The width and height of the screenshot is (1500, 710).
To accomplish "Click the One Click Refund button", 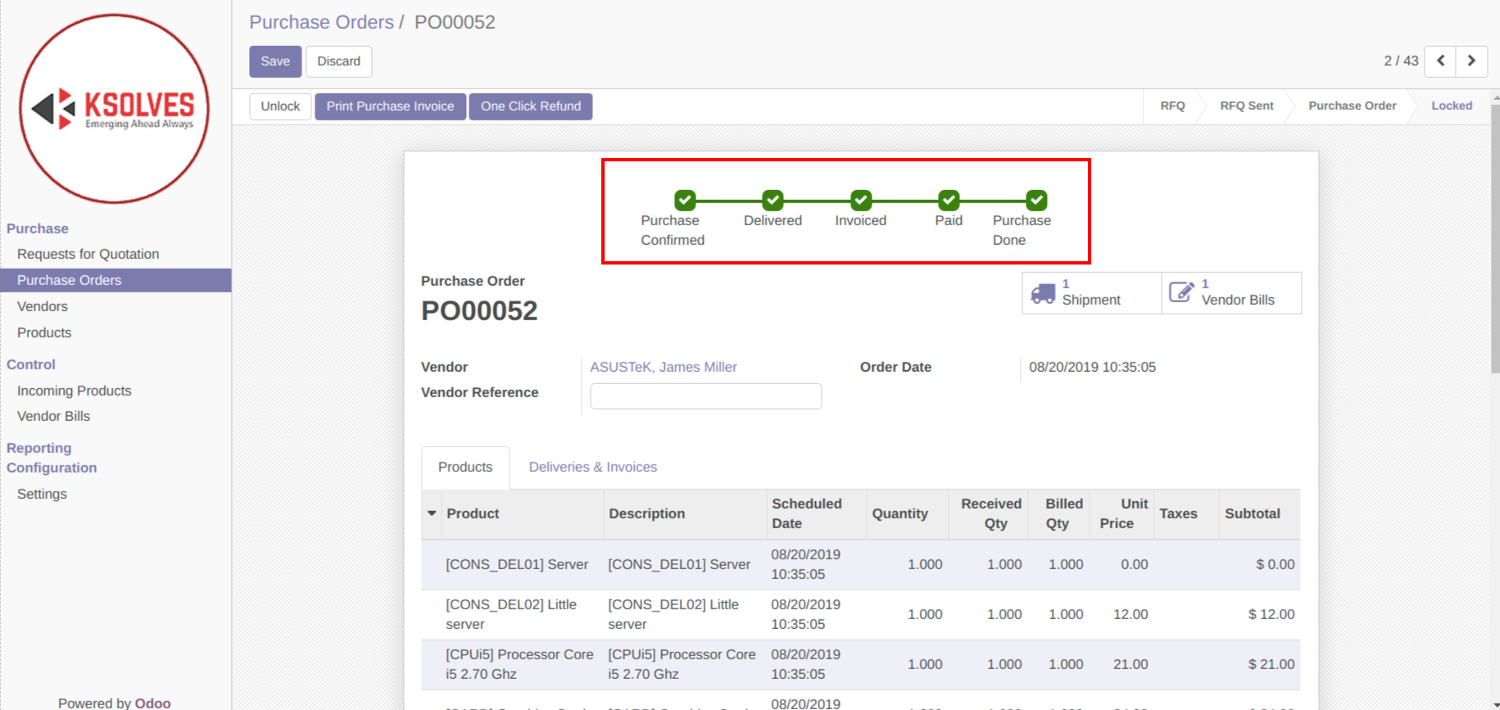I will (x=530, y=106).
